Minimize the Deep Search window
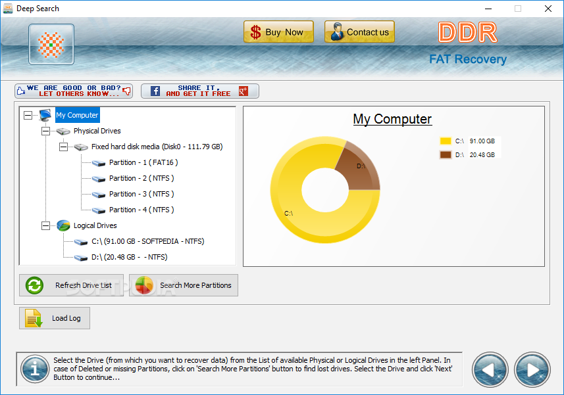The width and height of the screenshot is (564, 395). click(488, 9)
